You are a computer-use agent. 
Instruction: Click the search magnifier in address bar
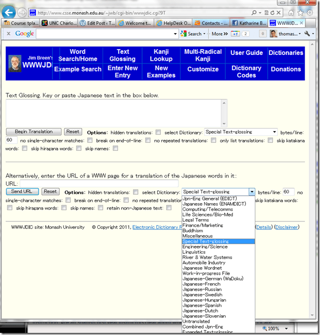(254, 13)
